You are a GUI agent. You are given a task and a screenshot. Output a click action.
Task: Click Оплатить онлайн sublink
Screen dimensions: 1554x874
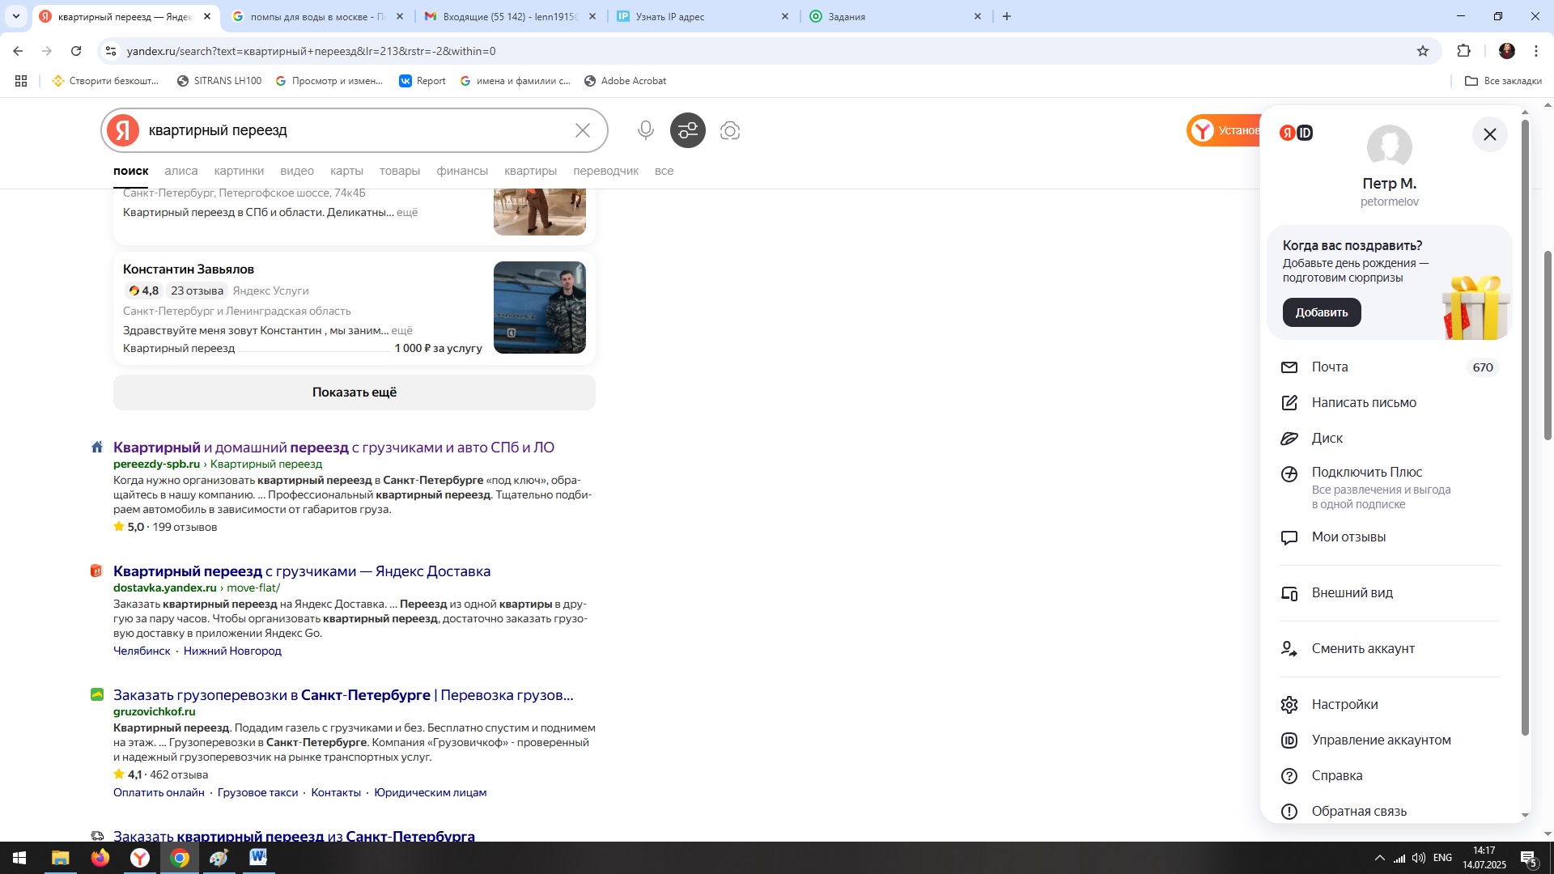(159, 793)
